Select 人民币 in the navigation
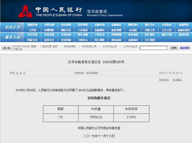The width and height of the screenshot is (192, 143). point(32,30)
